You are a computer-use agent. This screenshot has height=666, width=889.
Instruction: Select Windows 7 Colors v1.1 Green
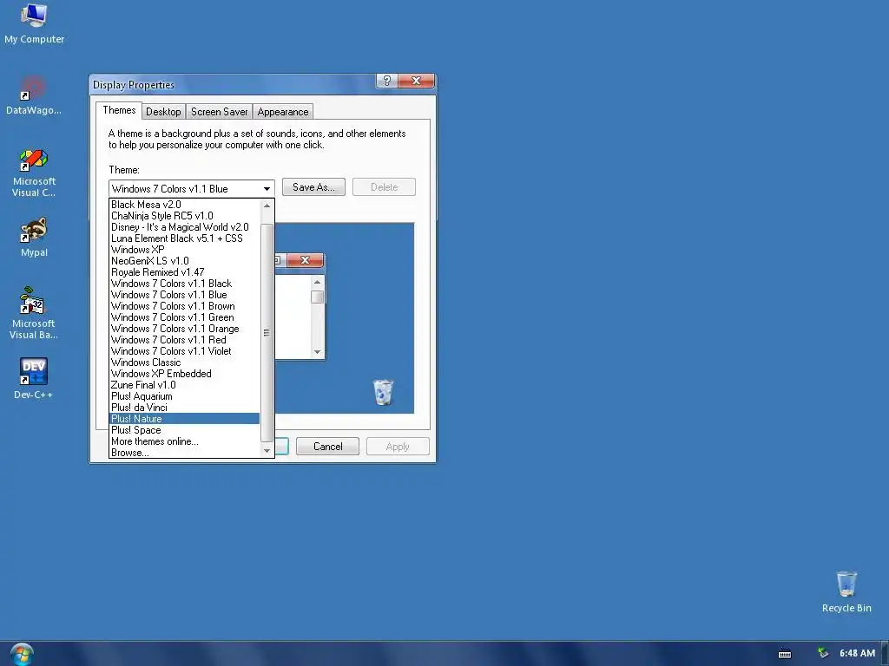(184, 317)
